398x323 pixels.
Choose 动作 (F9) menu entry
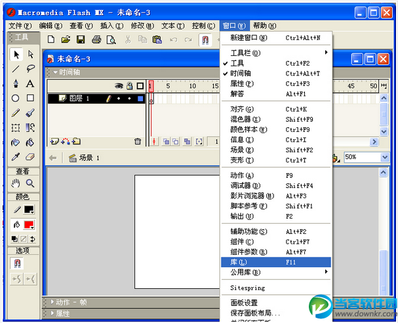click(x=275, y=175)
